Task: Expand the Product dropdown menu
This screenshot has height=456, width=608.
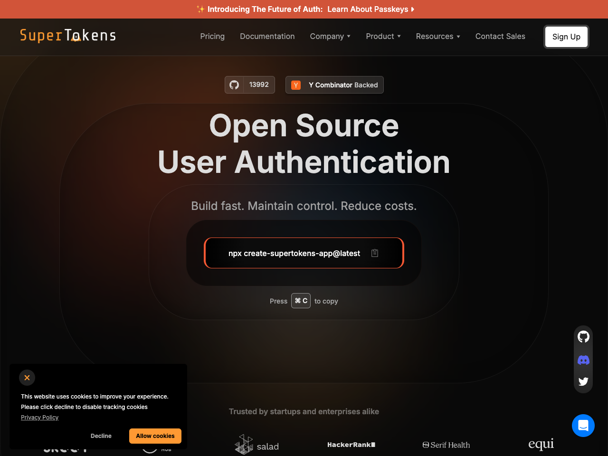Action: coord(383,36)
